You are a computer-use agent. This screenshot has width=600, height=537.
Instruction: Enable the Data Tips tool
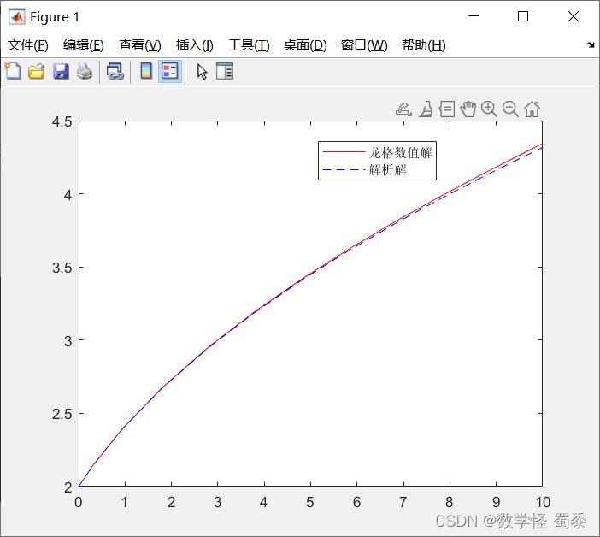(447, 109)
